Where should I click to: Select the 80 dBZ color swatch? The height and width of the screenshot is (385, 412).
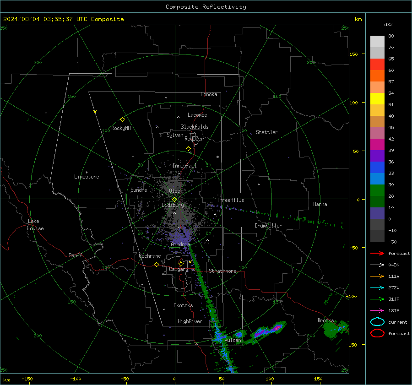coord(377,41)
